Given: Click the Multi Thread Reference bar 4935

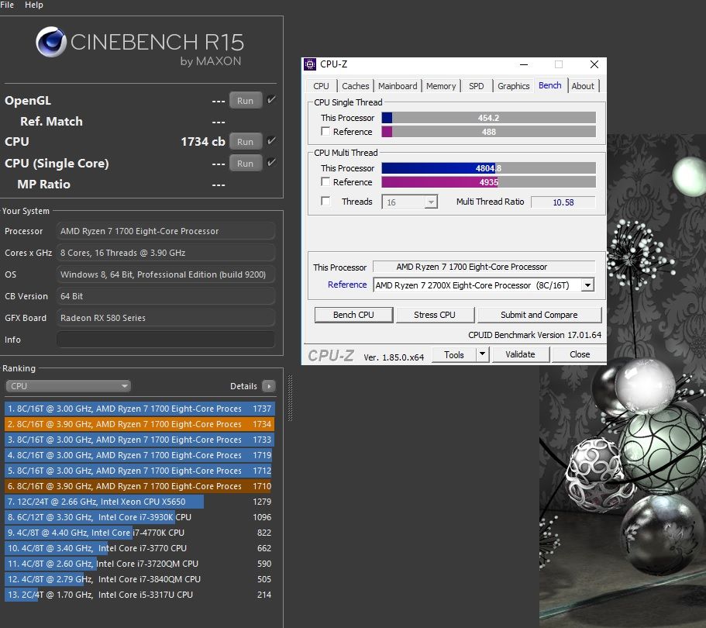Looking at the screenshot, I should tap(488, 182).
